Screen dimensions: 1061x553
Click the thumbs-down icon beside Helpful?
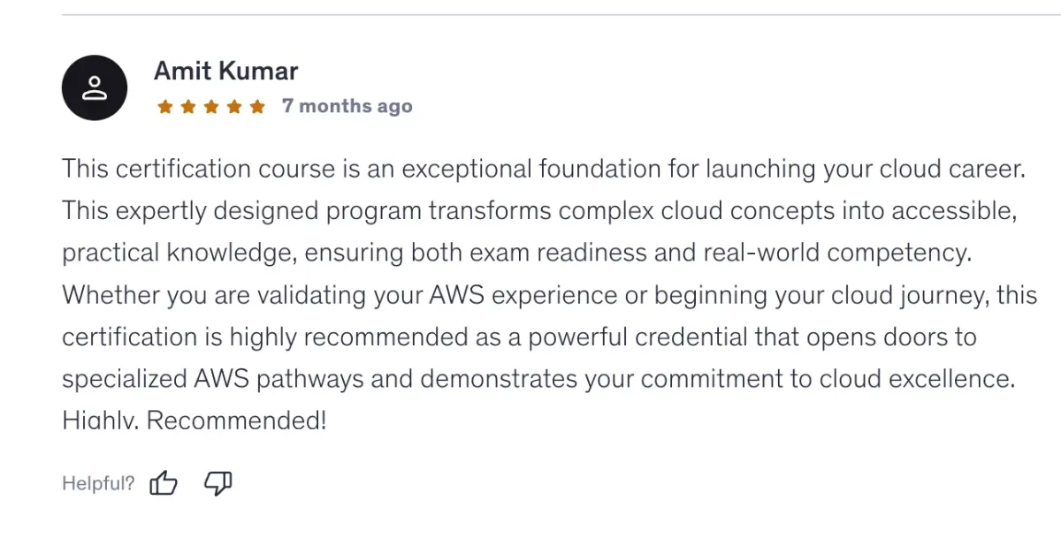click(218, 483)
